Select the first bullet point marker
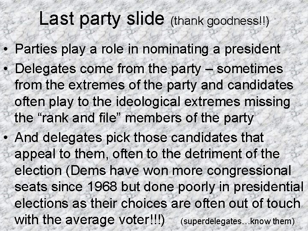308x231 pixels. (6, 49)
